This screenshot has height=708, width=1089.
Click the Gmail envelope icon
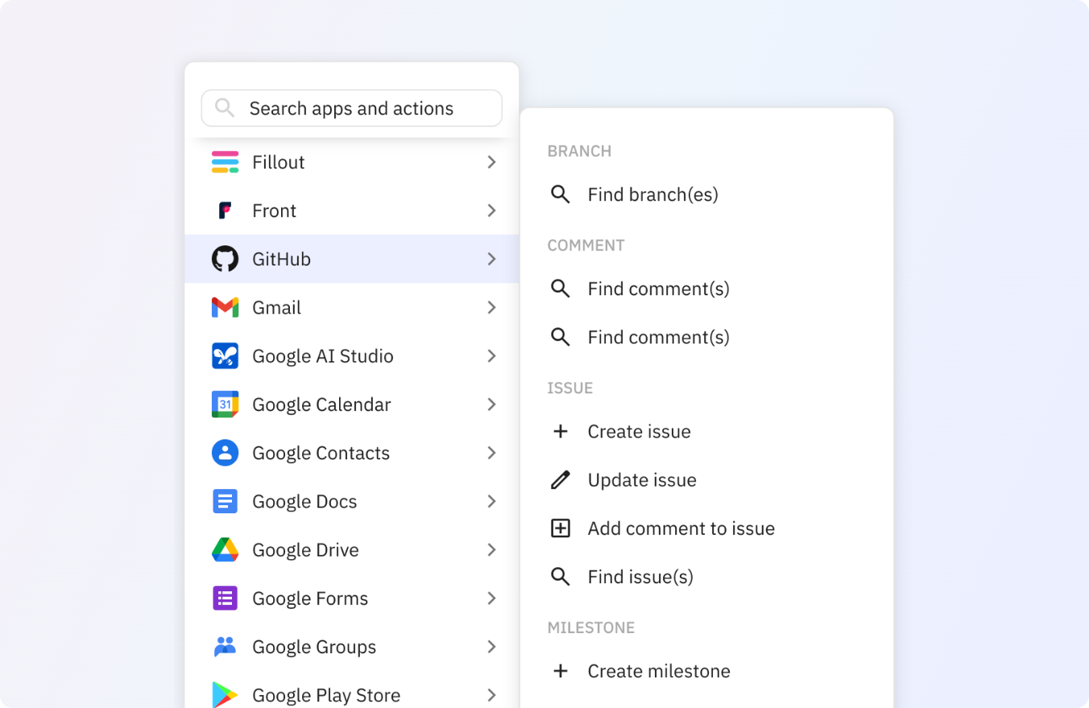(225, 307)
